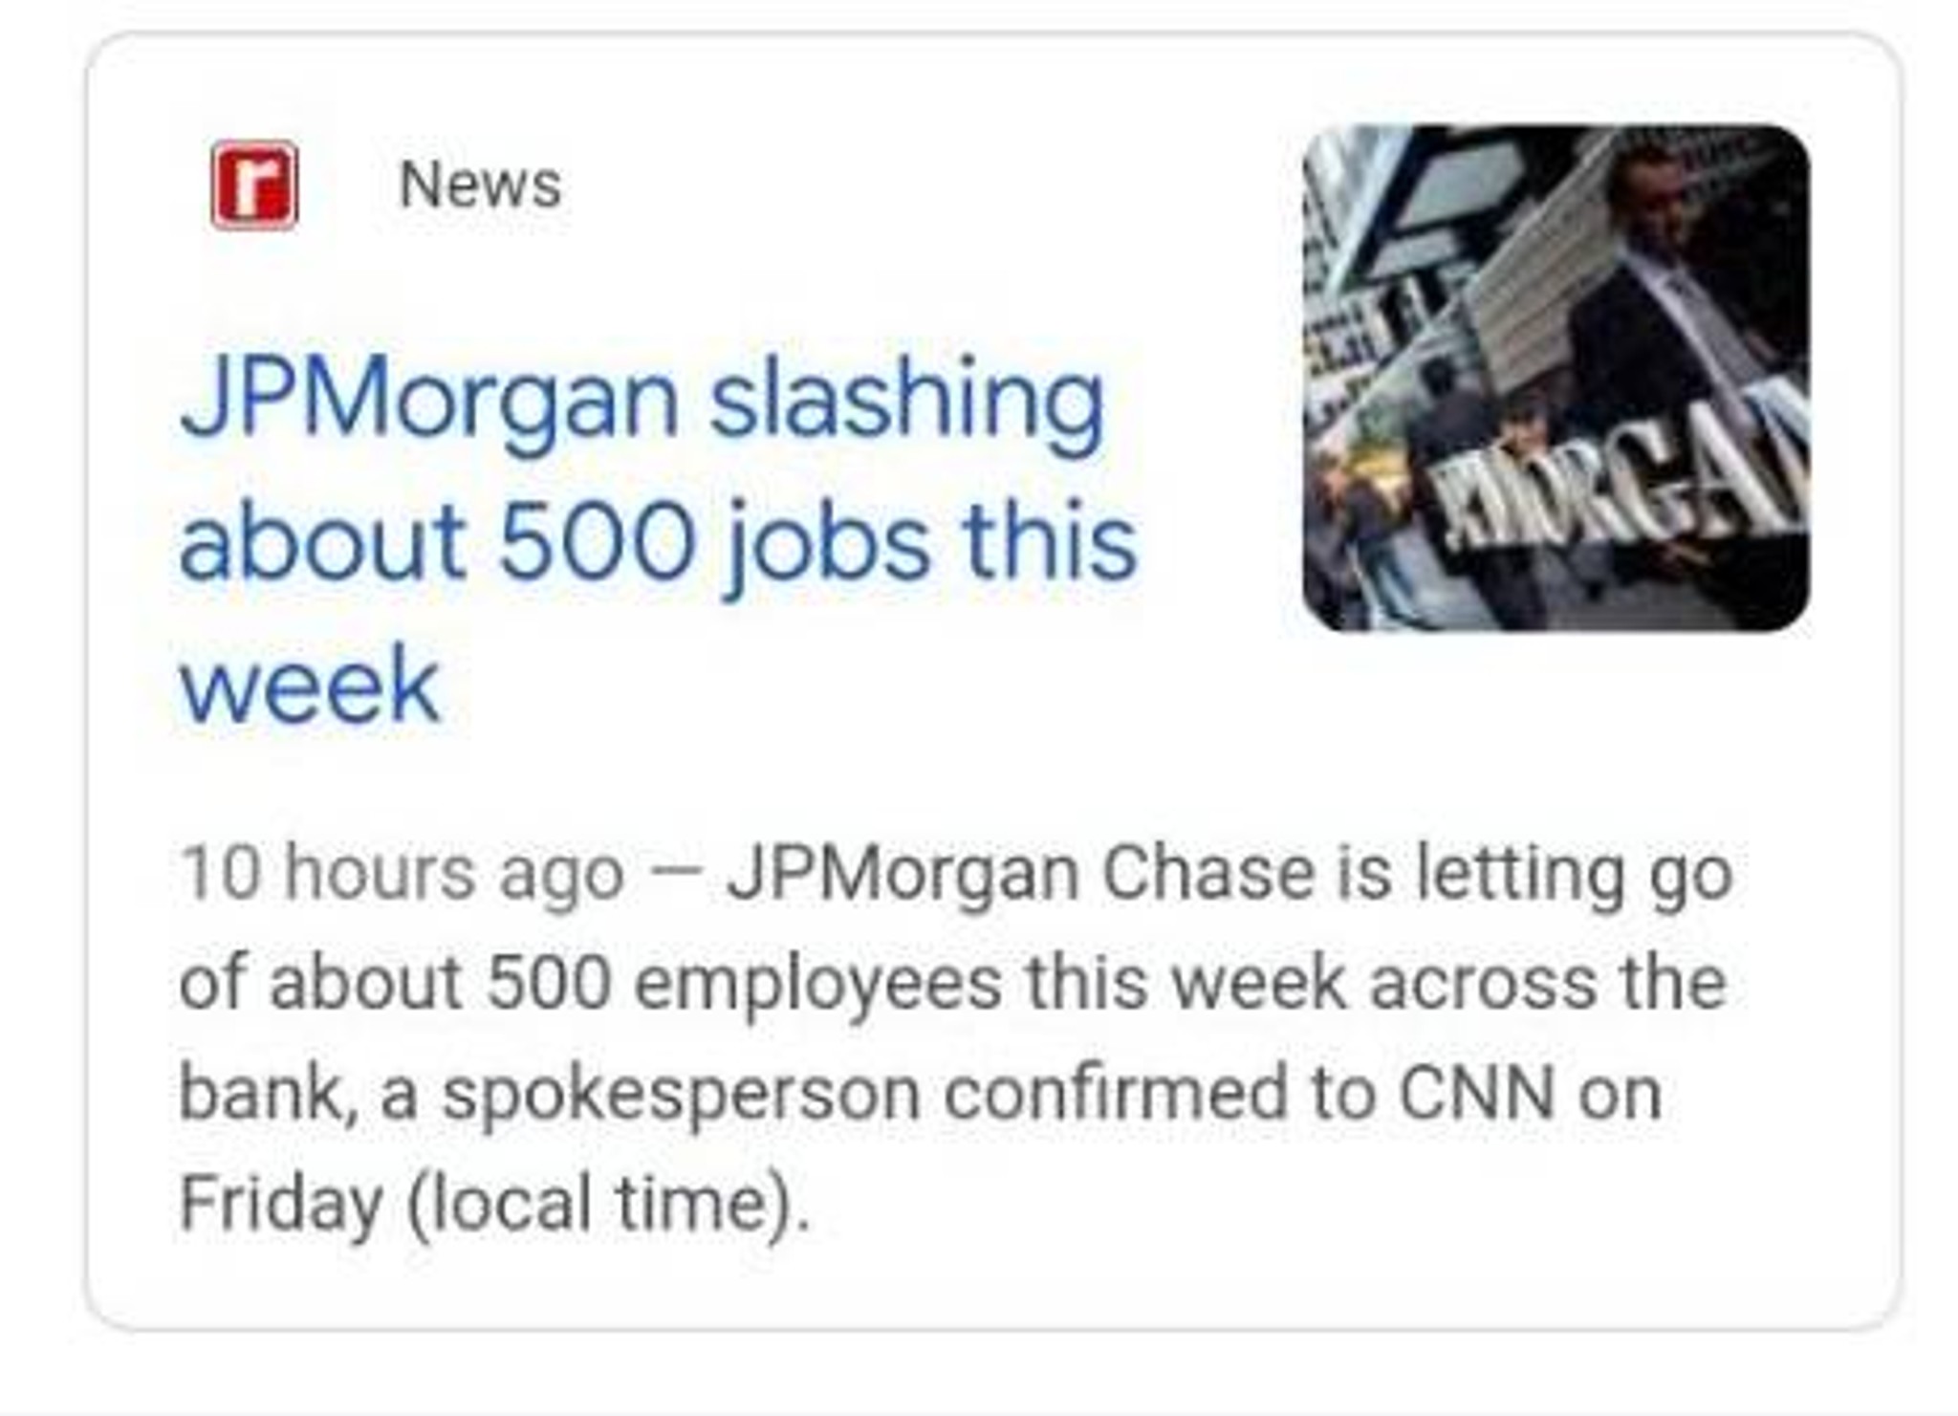Click the red 'r' site favicon
The width and height of the screenshot is (1958, 1416).
click(254, 185)
